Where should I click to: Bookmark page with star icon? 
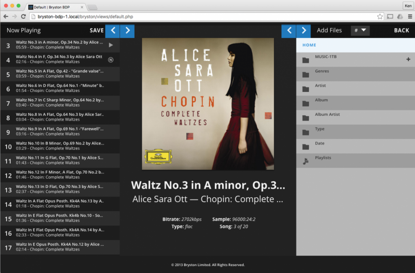tap(380, 16)
